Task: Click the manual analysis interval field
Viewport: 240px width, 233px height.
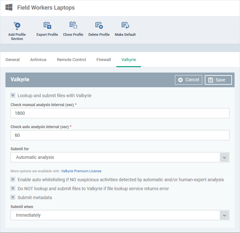Action: click(120, 113)
